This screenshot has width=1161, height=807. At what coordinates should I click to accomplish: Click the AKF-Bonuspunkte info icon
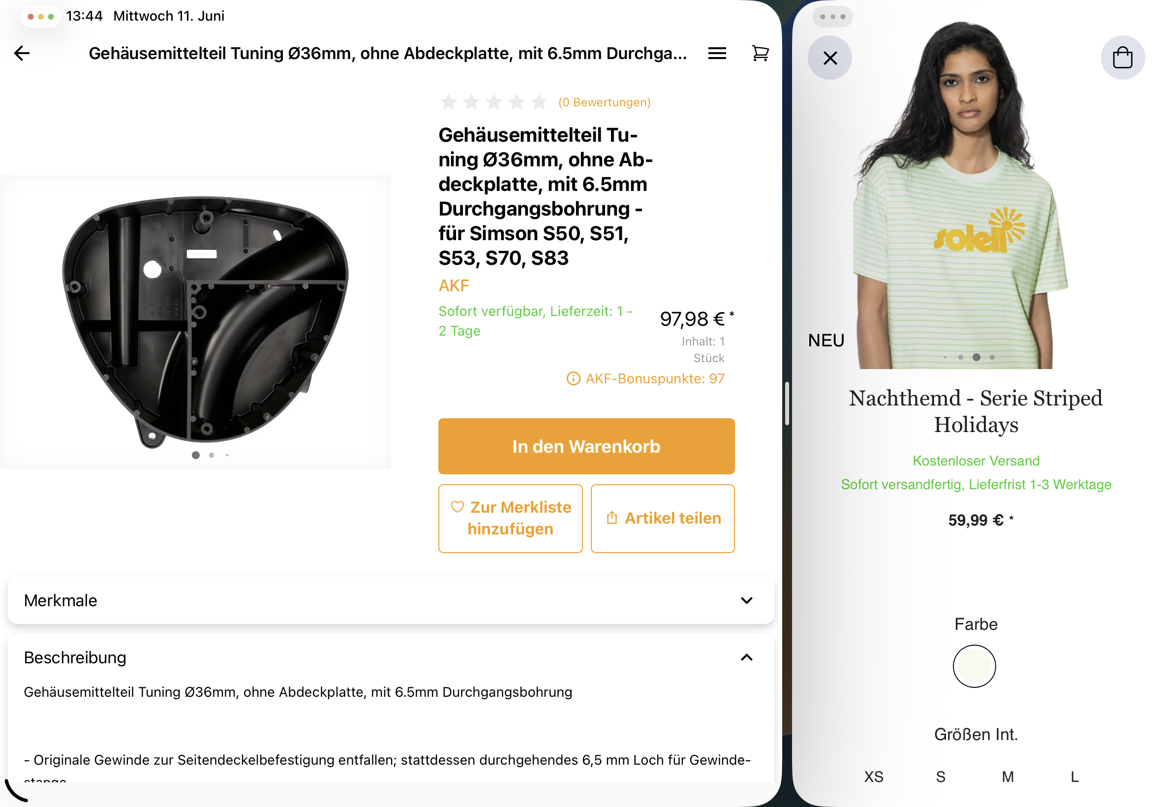[x=573, y=378]
